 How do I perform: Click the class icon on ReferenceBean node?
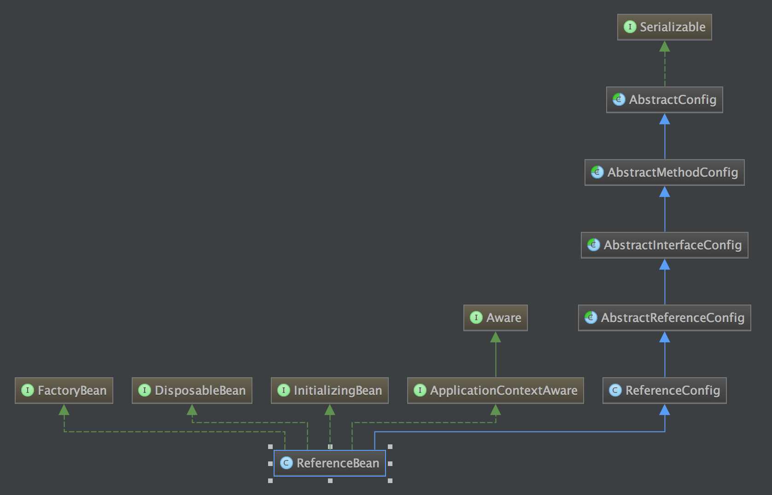[x=286, y=463]
